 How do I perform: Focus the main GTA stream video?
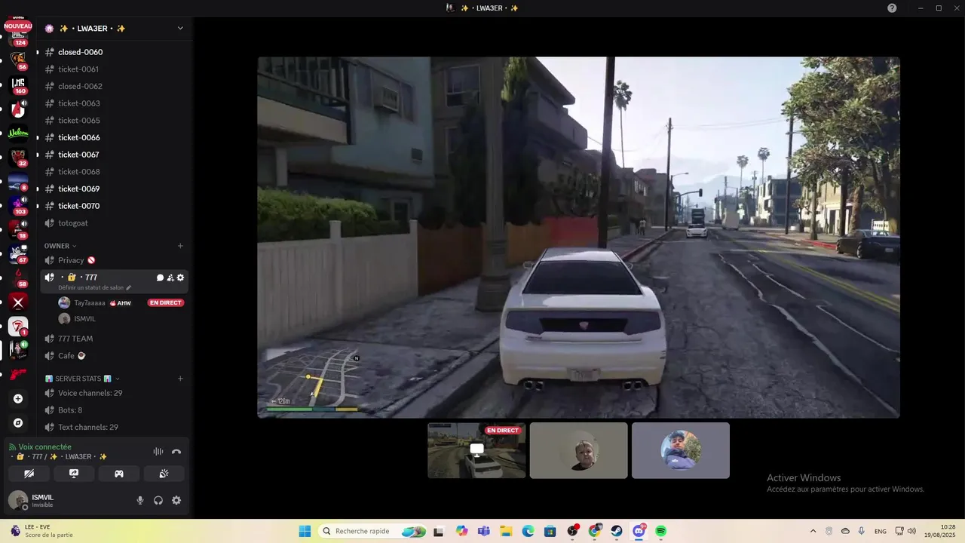coord(578,238)
